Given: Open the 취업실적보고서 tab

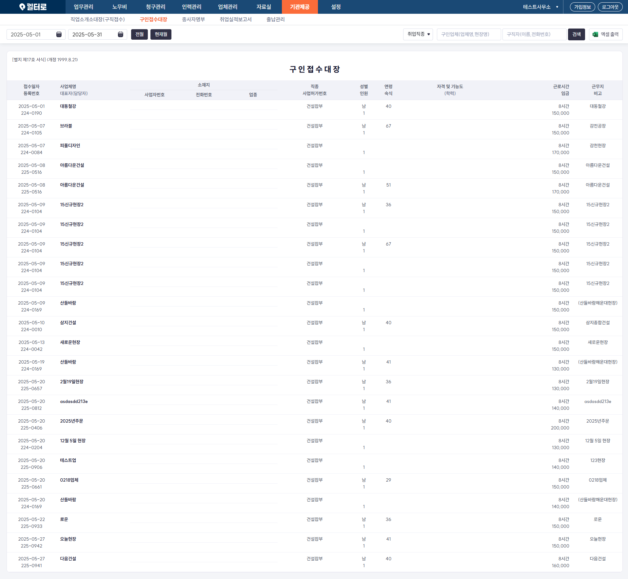Looking at the screenshot, I should (x=235, y=19).
